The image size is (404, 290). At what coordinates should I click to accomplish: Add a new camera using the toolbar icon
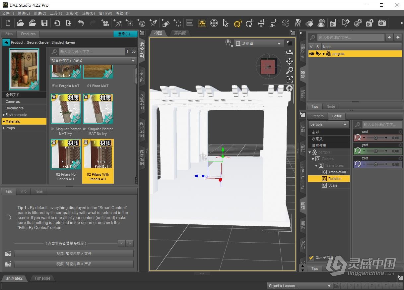coord(105,23)
